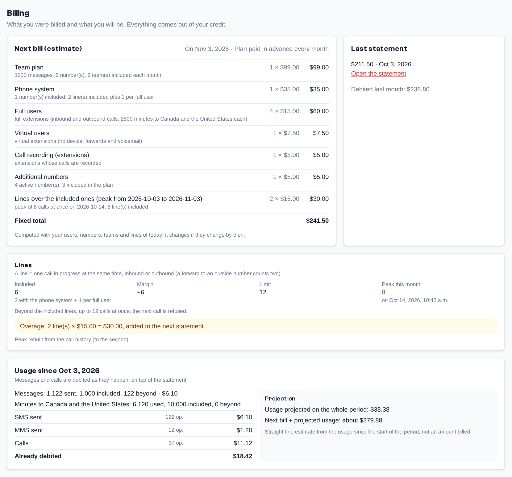512x477 pixels.
Task: Click the Full users line item
Action: [x=172, y=114]
